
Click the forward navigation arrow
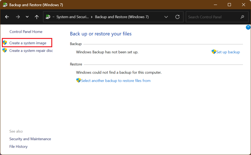(x=18, y=17)
